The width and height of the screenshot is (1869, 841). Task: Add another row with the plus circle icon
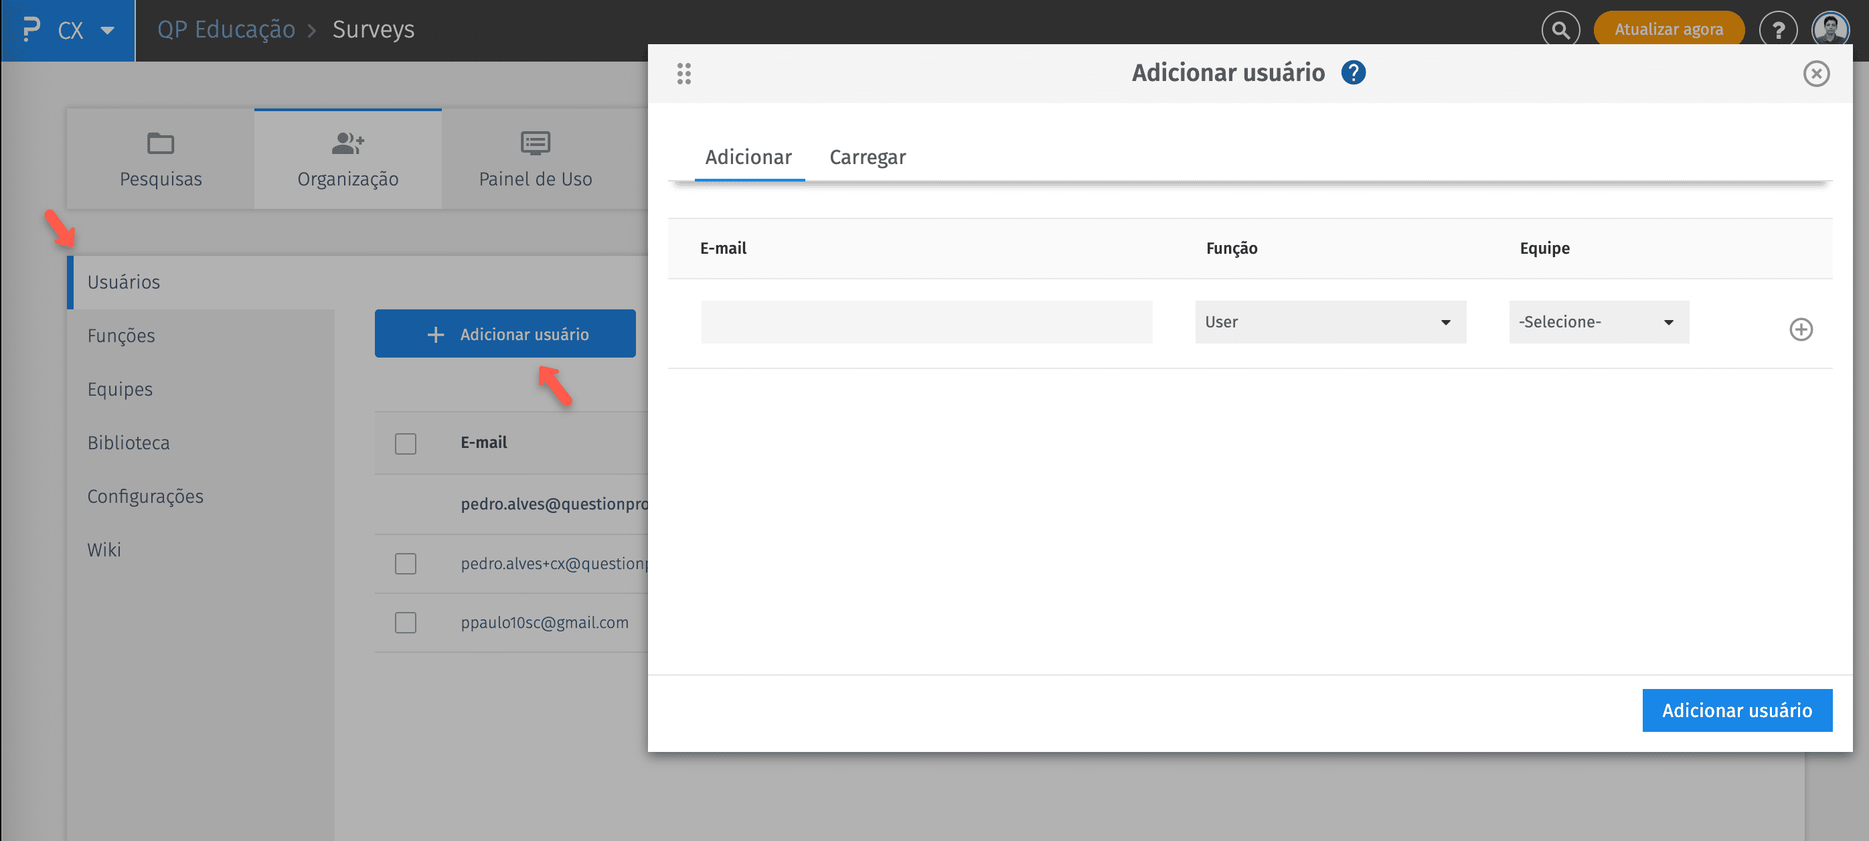[x=1800, y=329]
